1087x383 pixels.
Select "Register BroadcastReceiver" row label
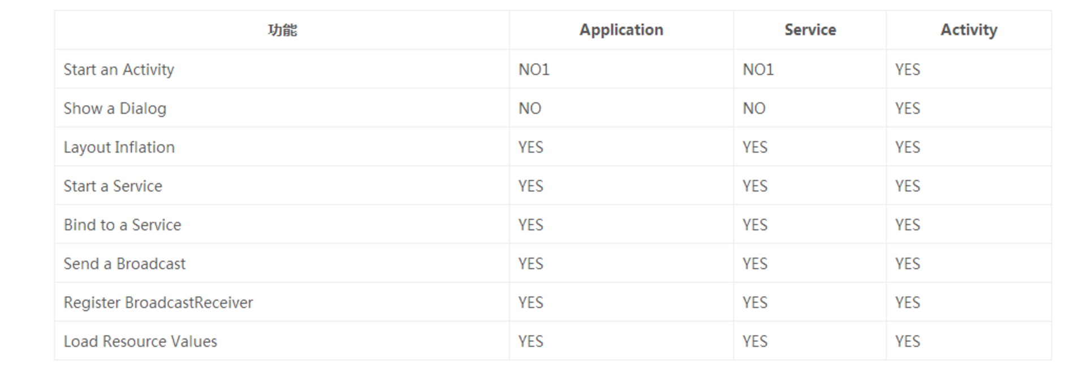(x=158, y=303)
